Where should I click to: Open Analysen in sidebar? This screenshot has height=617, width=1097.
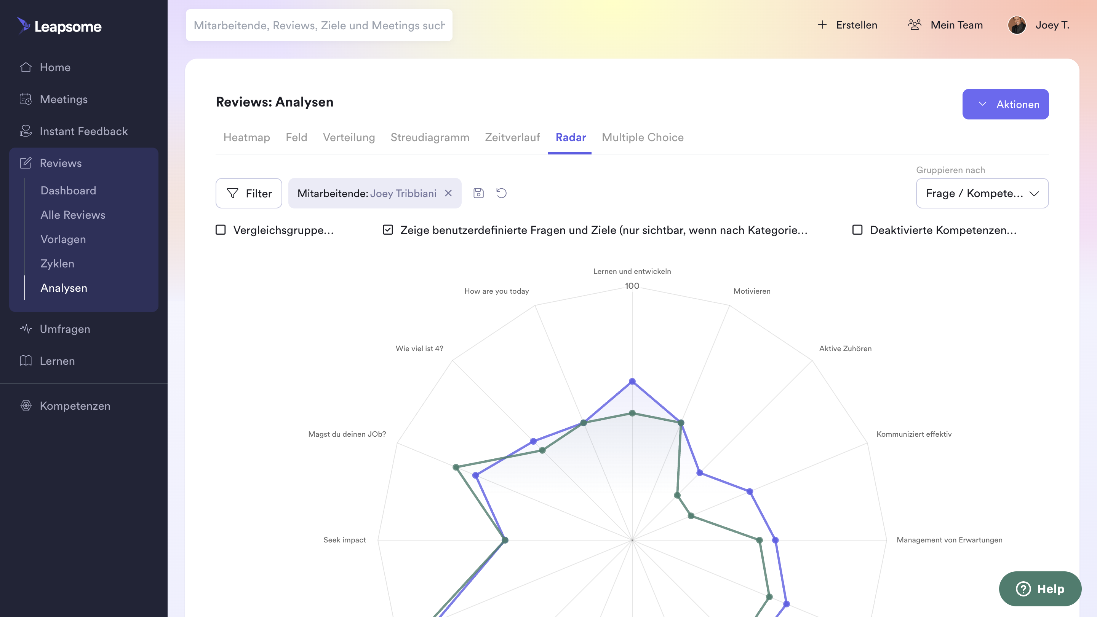click(64, 288)
